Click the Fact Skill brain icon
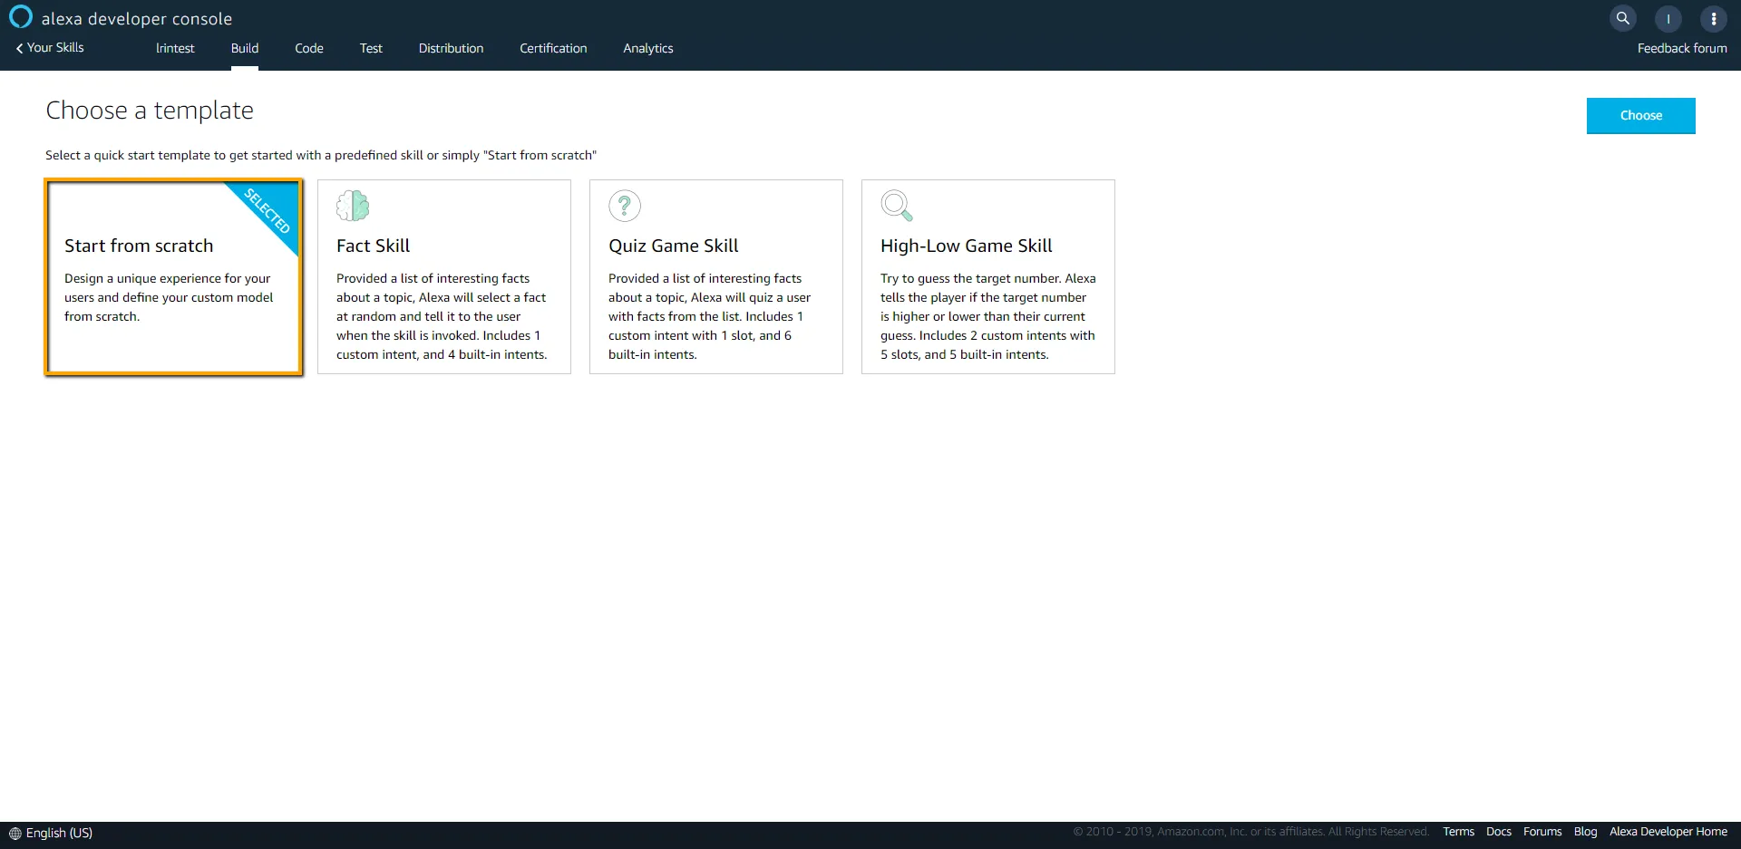1741x849 pixels. tap(353, 206)
